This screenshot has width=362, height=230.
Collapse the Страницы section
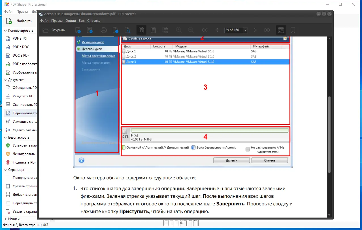click(5, 170)
